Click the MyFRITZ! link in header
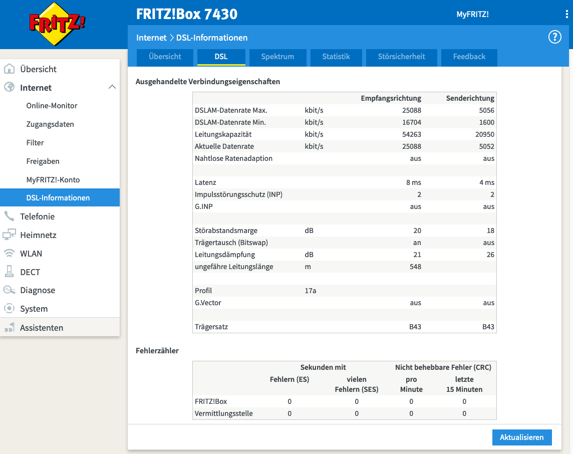This screenshot has width=573, height=454. [472, 14]
